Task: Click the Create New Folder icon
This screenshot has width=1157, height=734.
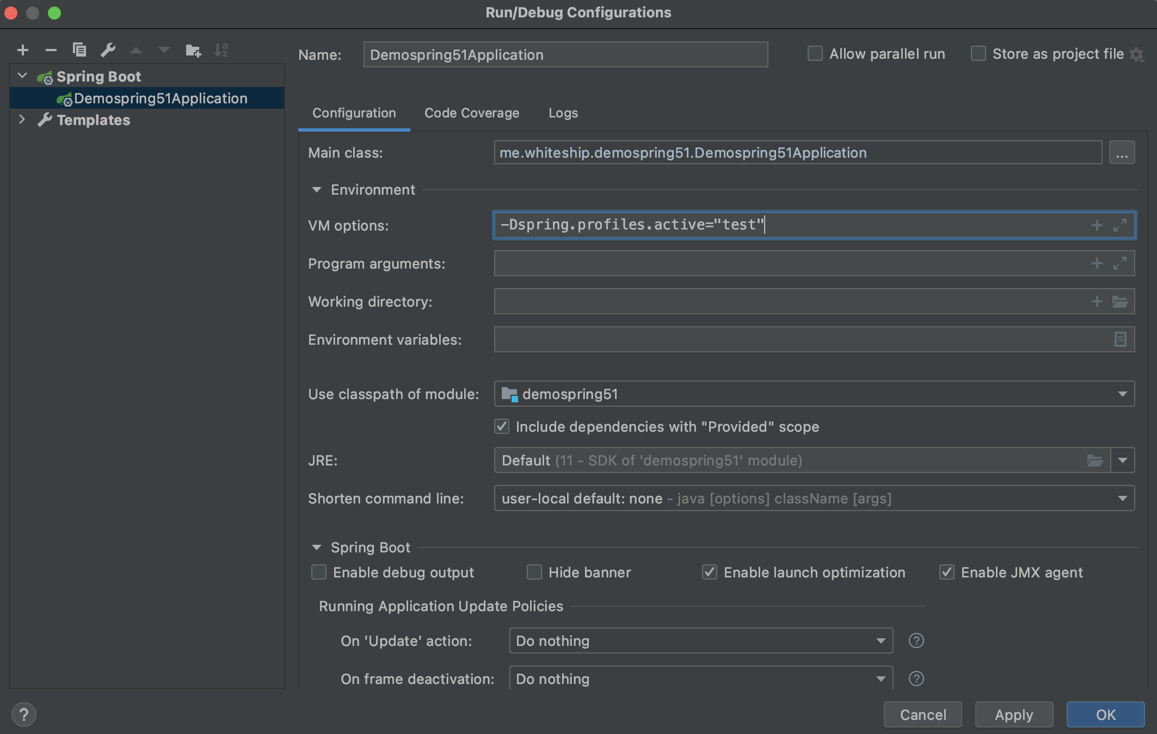Action: 193,51
